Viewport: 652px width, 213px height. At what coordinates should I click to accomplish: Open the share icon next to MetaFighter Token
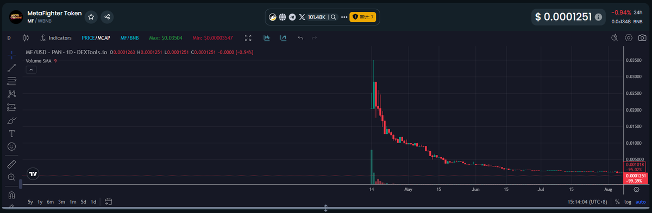[107, 17]
